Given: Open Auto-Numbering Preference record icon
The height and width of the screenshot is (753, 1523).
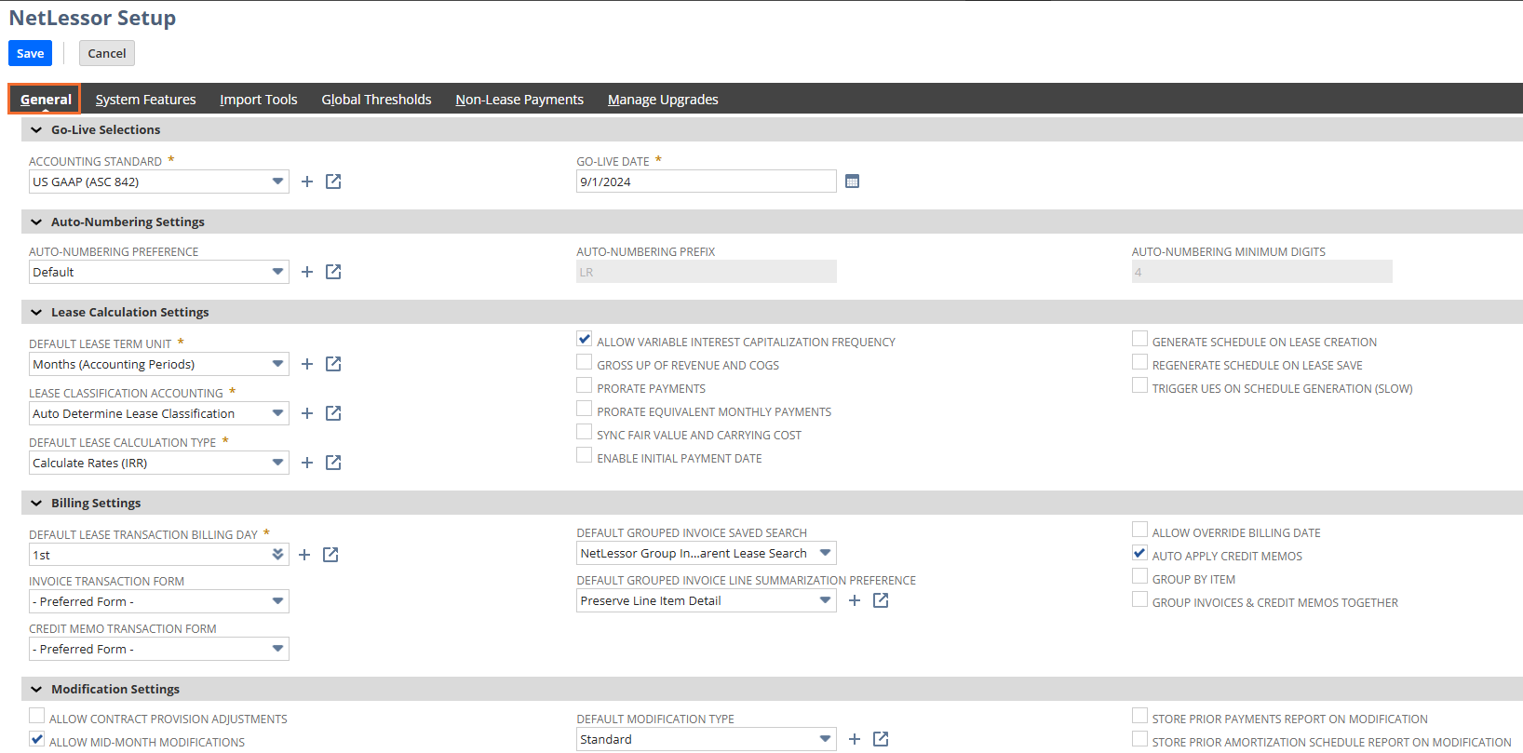Looking at the screenshot, I should click(x=333, y=272).
